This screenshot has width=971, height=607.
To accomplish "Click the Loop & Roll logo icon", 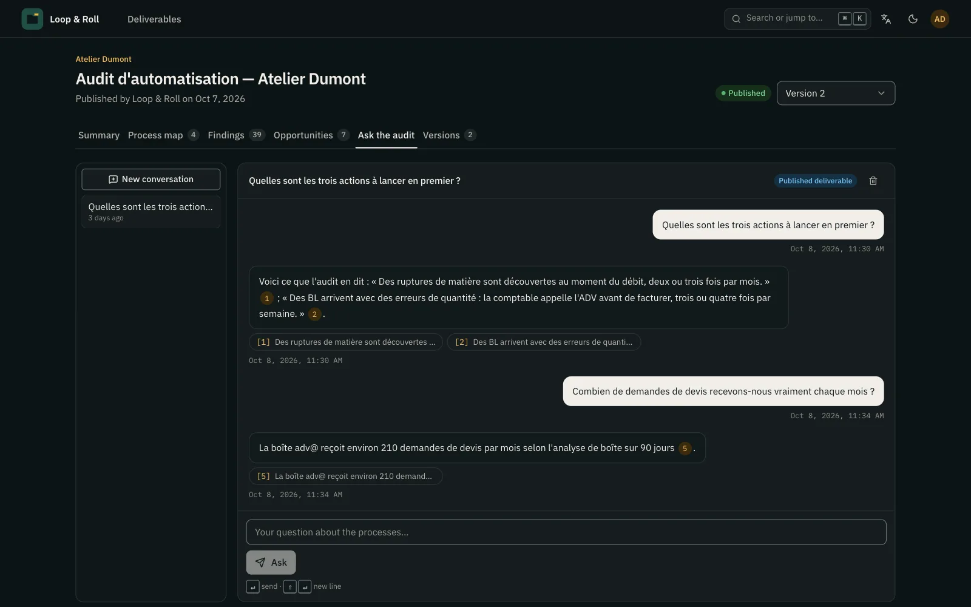I will [x=32, y=19].
